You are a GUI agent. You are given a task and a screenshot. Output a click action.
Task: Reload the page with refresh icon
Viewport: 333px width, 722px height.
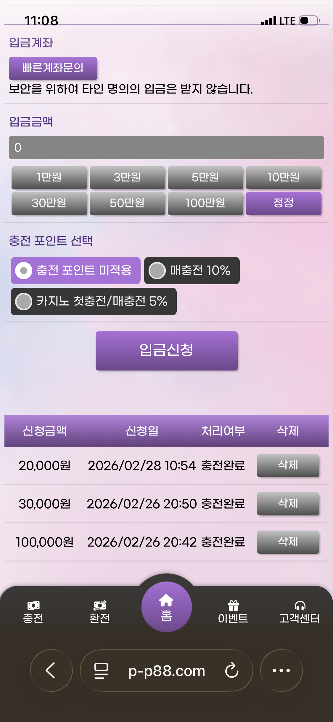click(231, 670)
